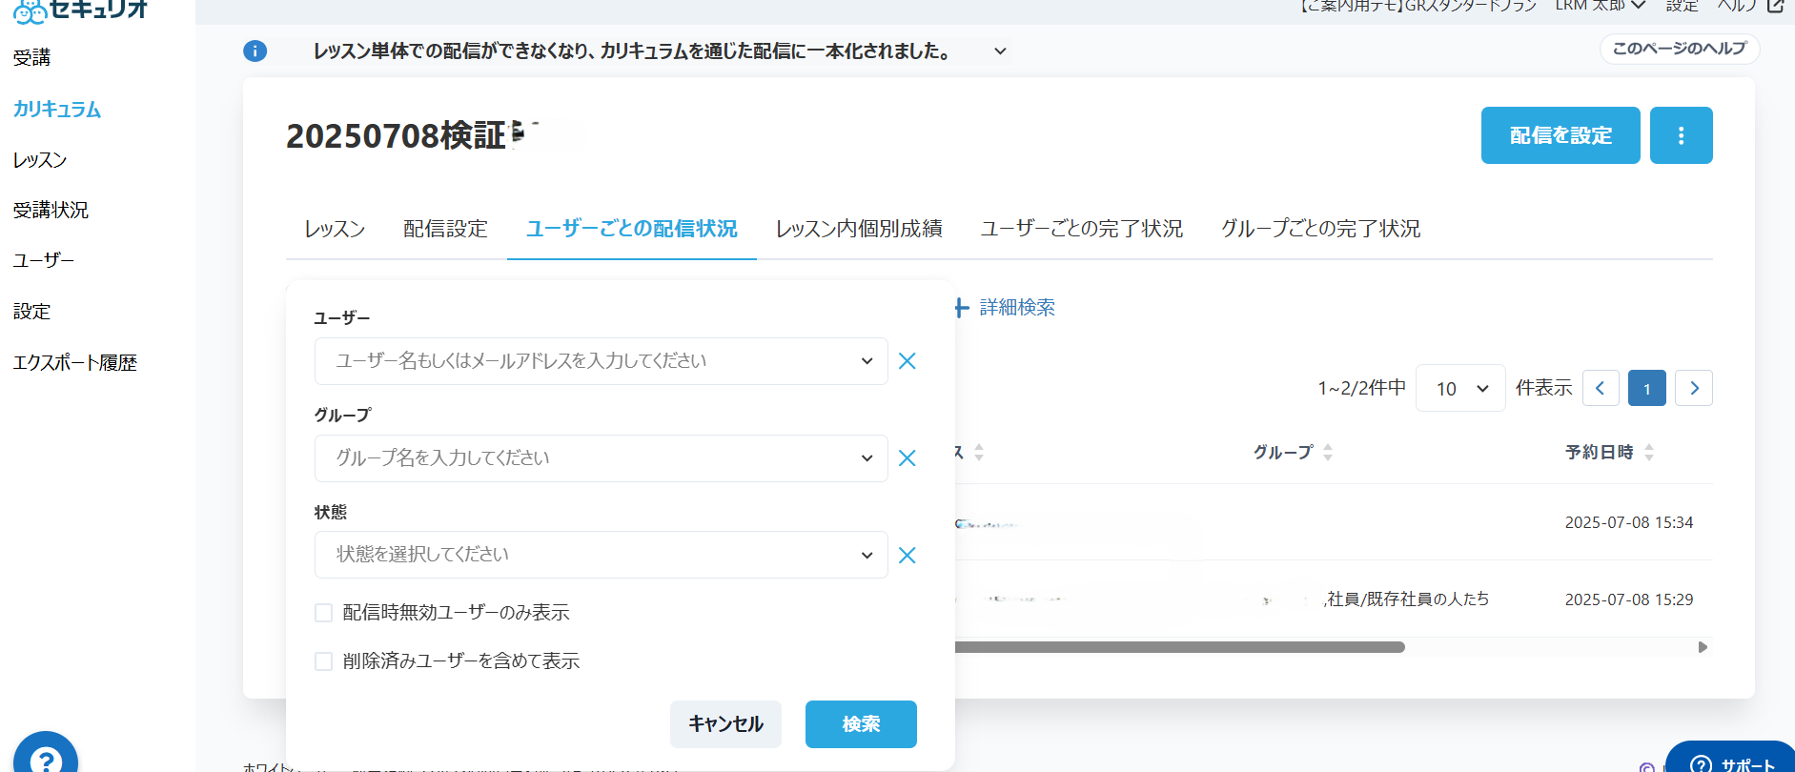Open the three-dot more options button

[x=1681, y=135]
